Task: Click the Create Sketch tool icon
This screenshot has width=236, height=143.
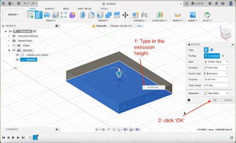Action: coord(31,15)
